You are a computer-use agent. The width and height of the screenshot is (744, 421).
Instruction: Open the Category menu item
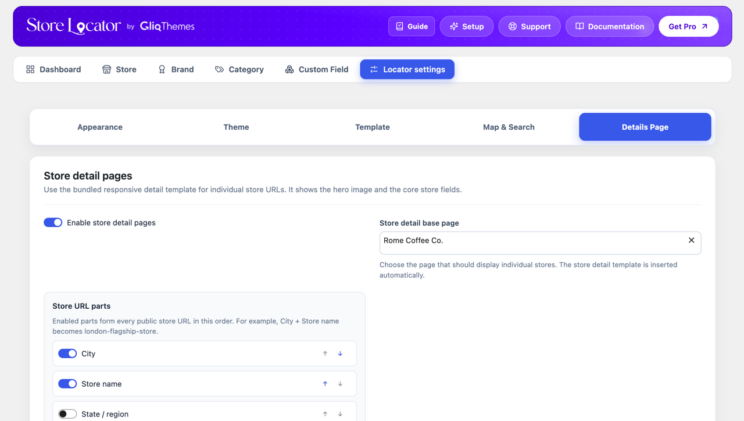(x=239, y=69)
